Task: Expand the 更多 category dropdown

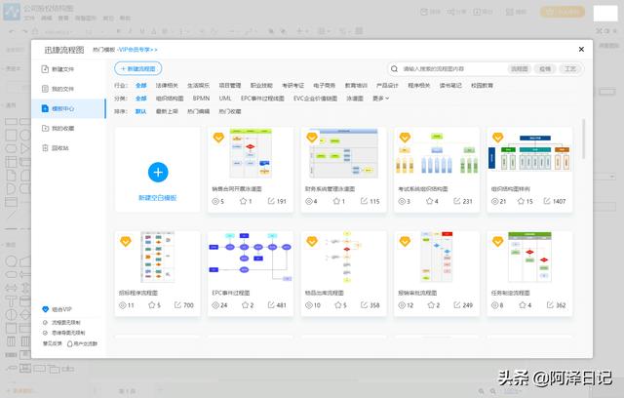Action: point(381,99)
